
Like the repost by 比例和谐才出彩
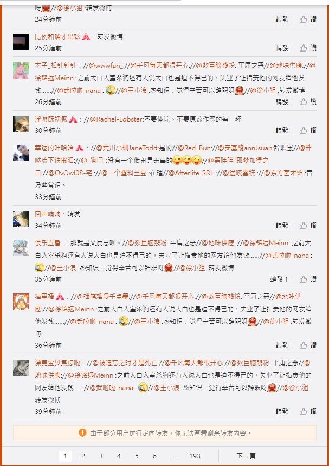(x=308, y=48)
